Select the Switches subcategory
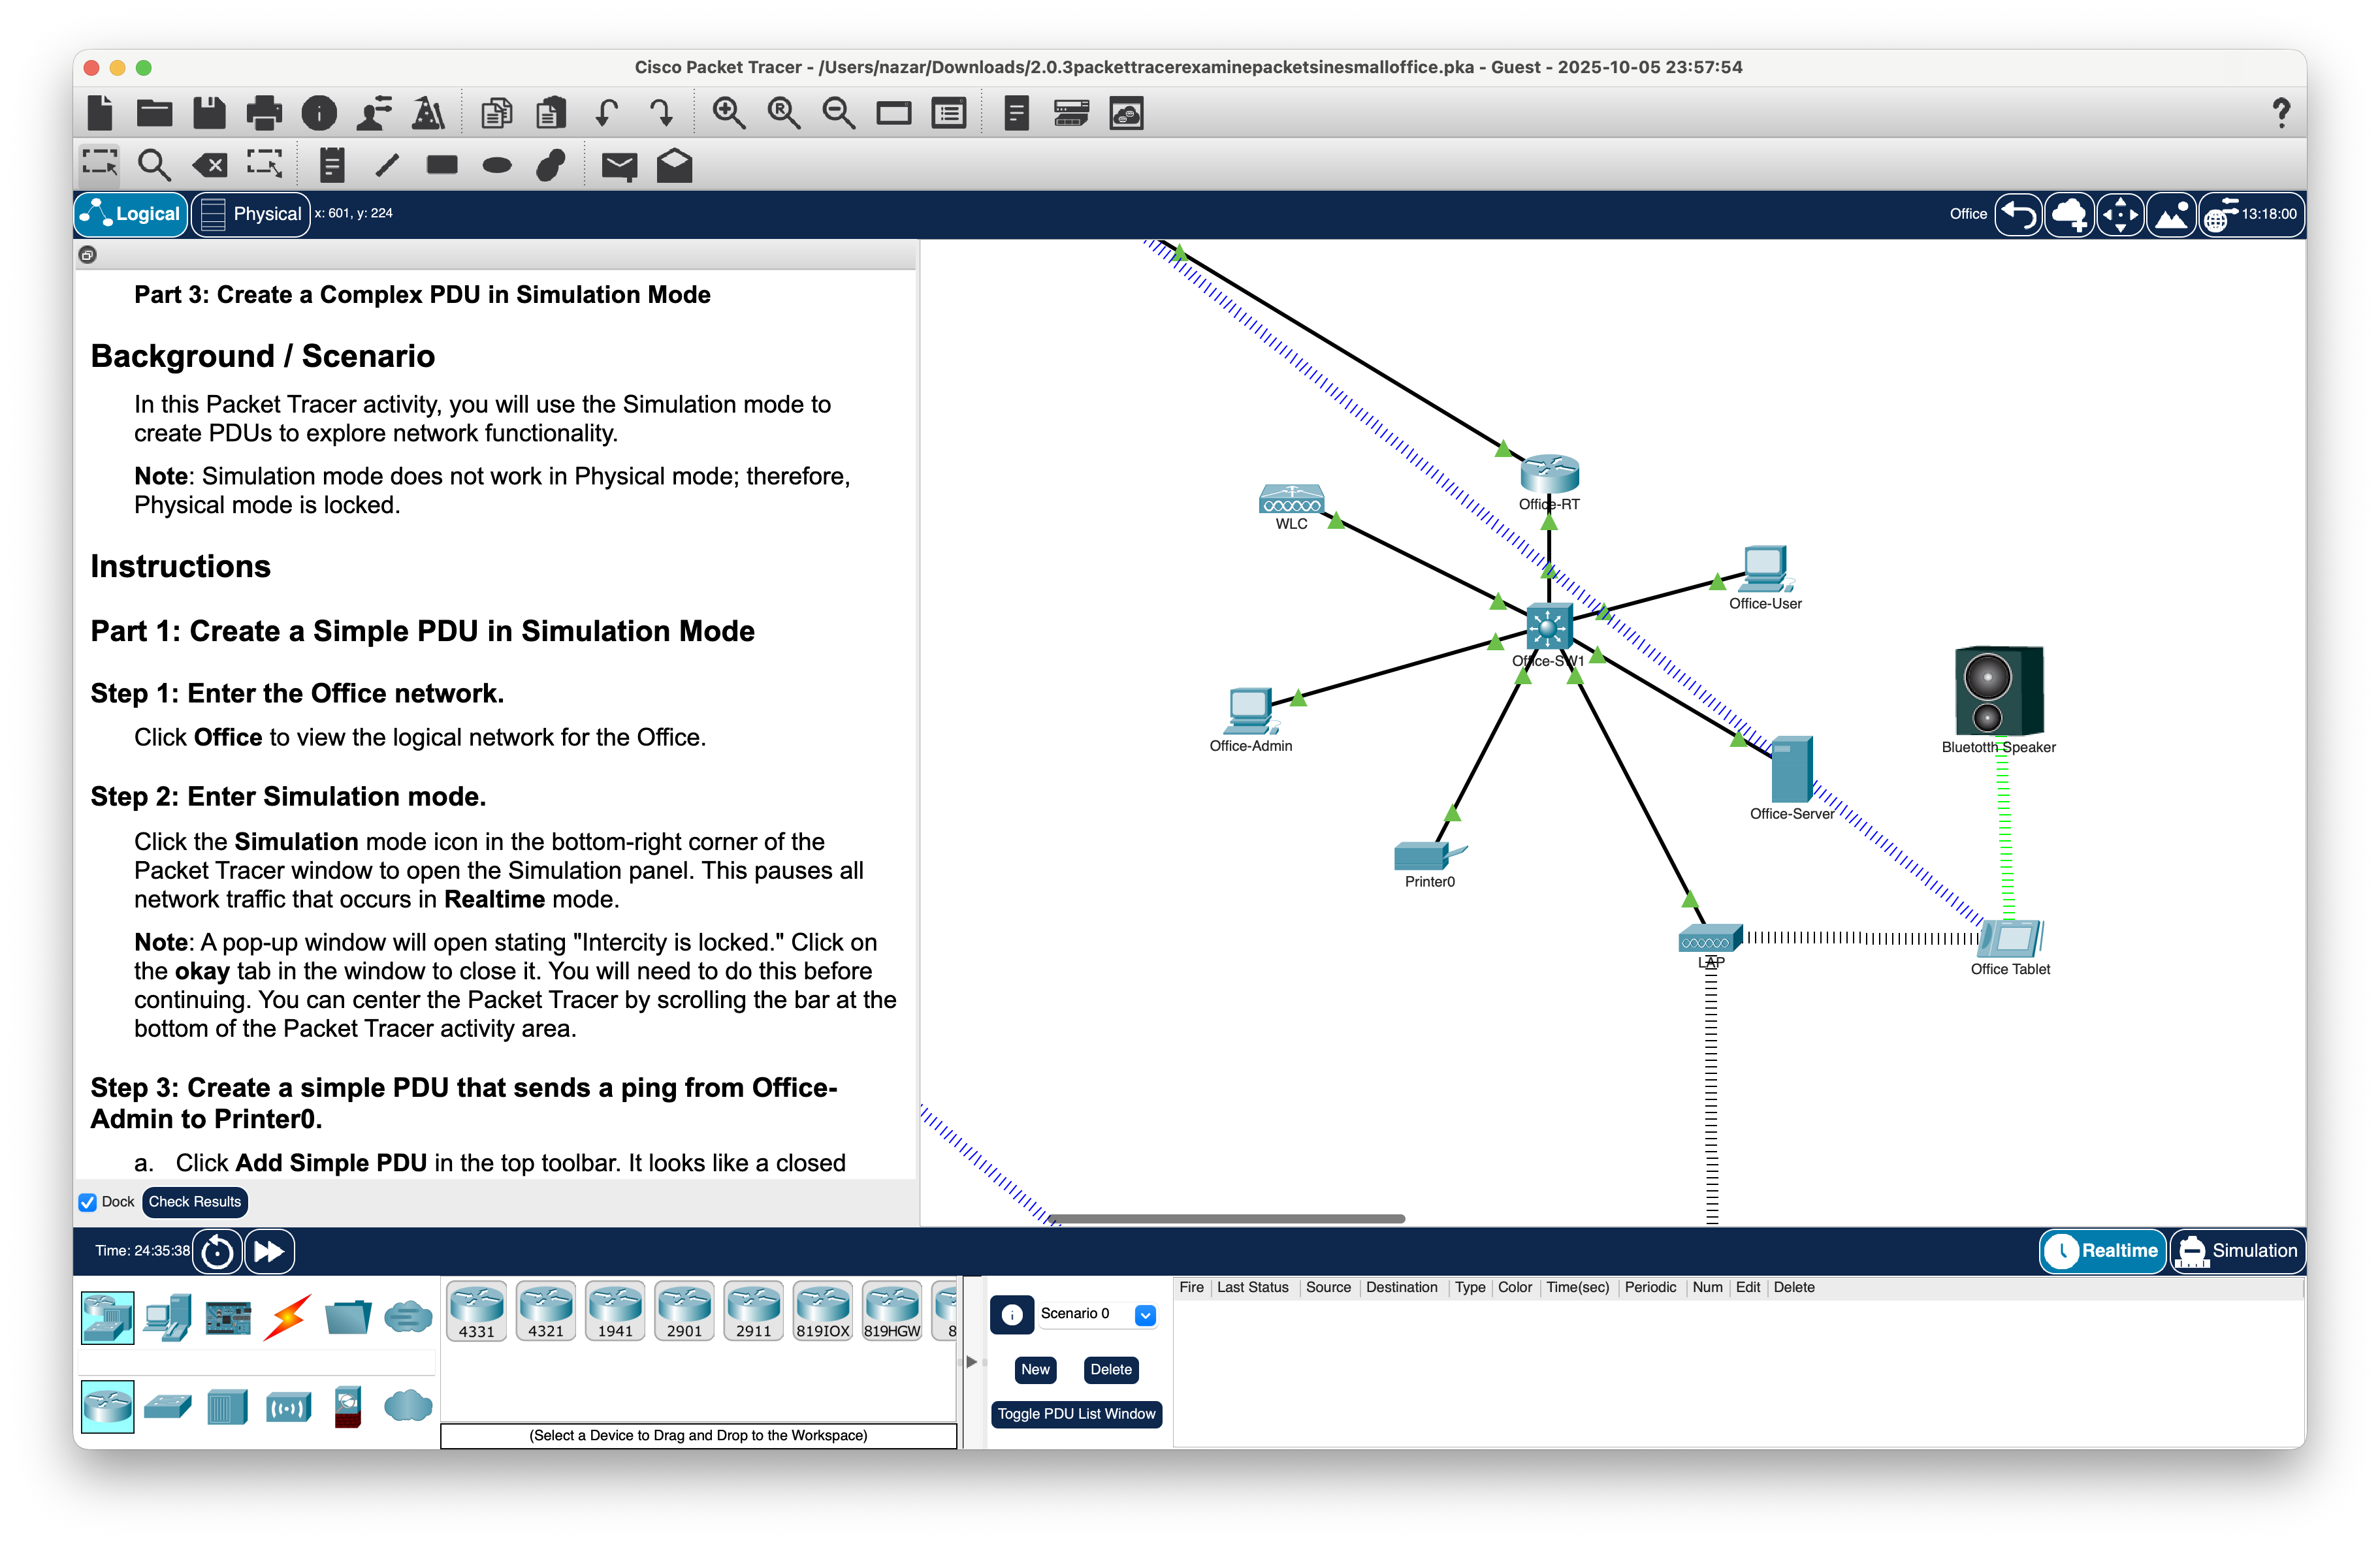The height and width of the screenshot is (1546, 2380). pyautogui.click(x=168, y=1407)
